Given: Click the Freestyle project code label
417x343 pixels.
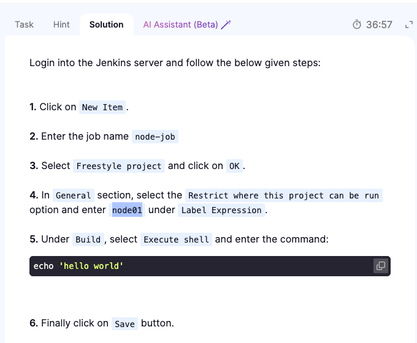Looking at the screenshot, I should point(119,166).
